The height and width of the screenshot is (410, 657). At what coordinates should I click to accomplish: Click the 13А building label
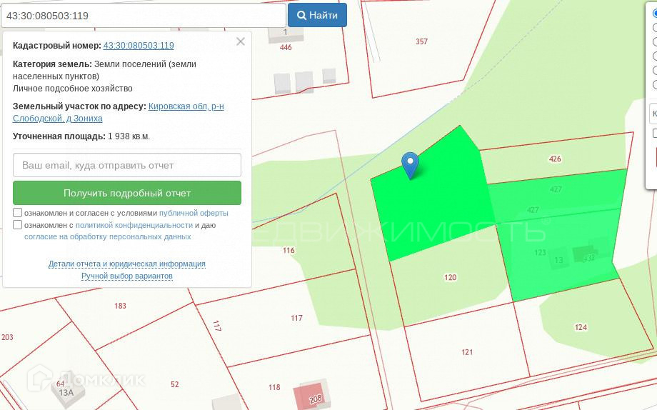tap(66, 392)
